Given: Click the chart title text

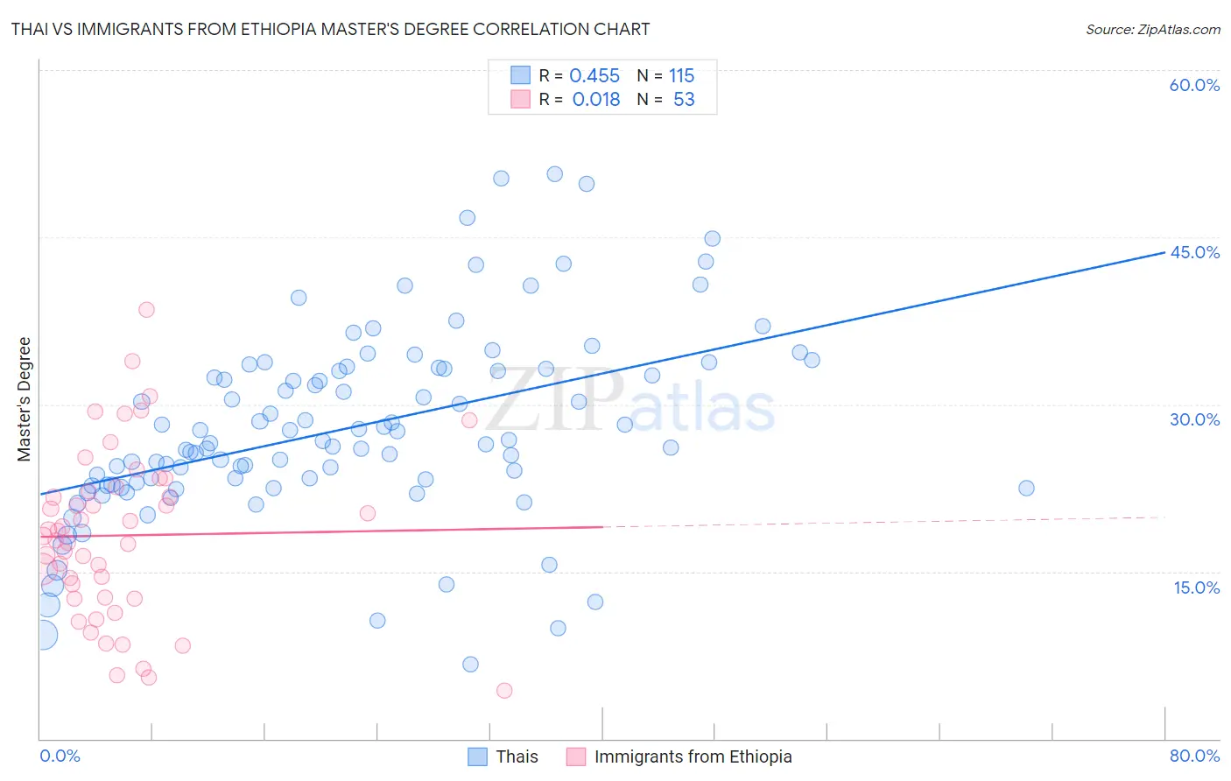Looking at the screenshot, I should tap(330, 29).
